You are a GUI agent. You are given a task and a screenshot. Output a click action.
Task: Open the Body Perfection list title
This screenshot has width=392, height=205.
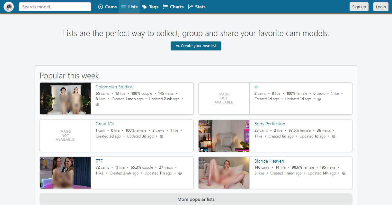(270, 124)
